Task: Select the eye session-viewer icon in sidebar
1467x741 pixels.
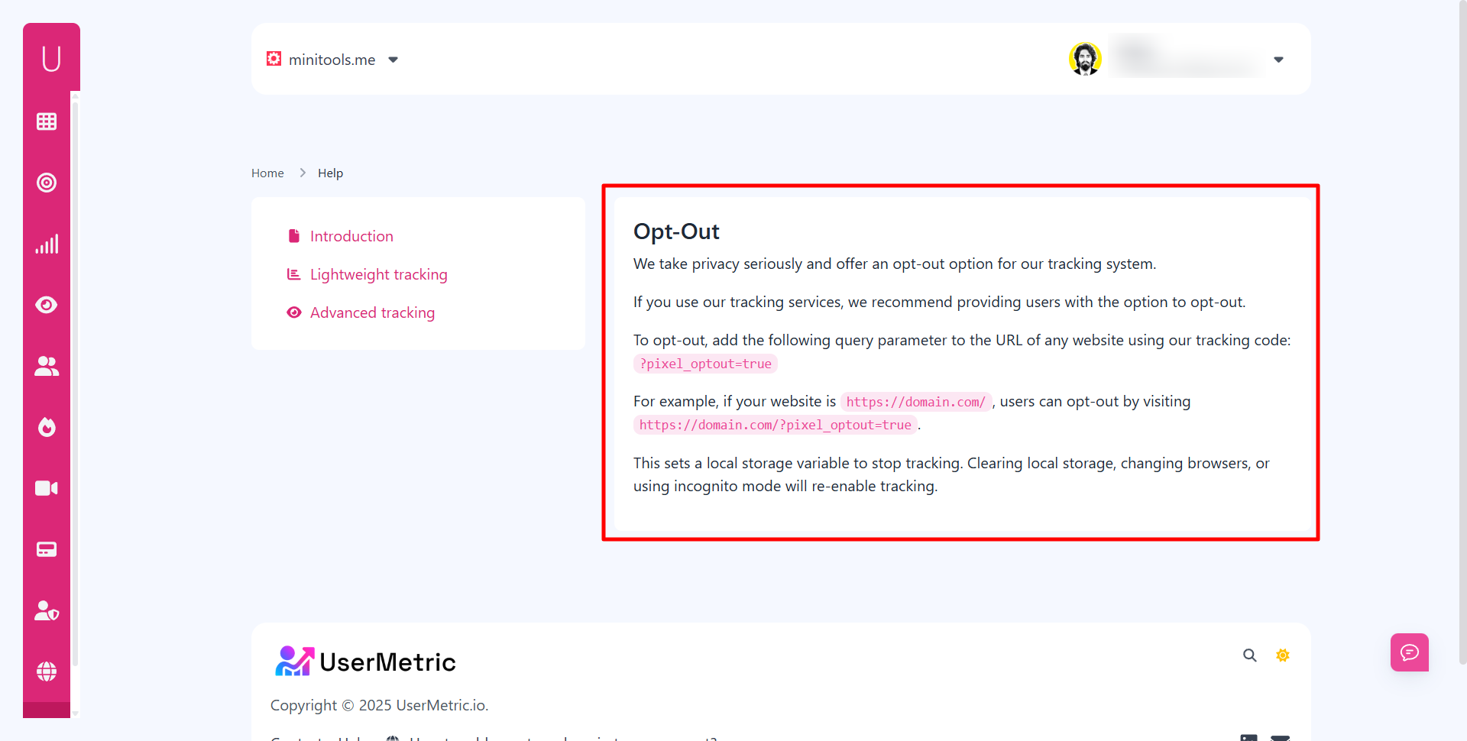Action: (x=47, y=304)
